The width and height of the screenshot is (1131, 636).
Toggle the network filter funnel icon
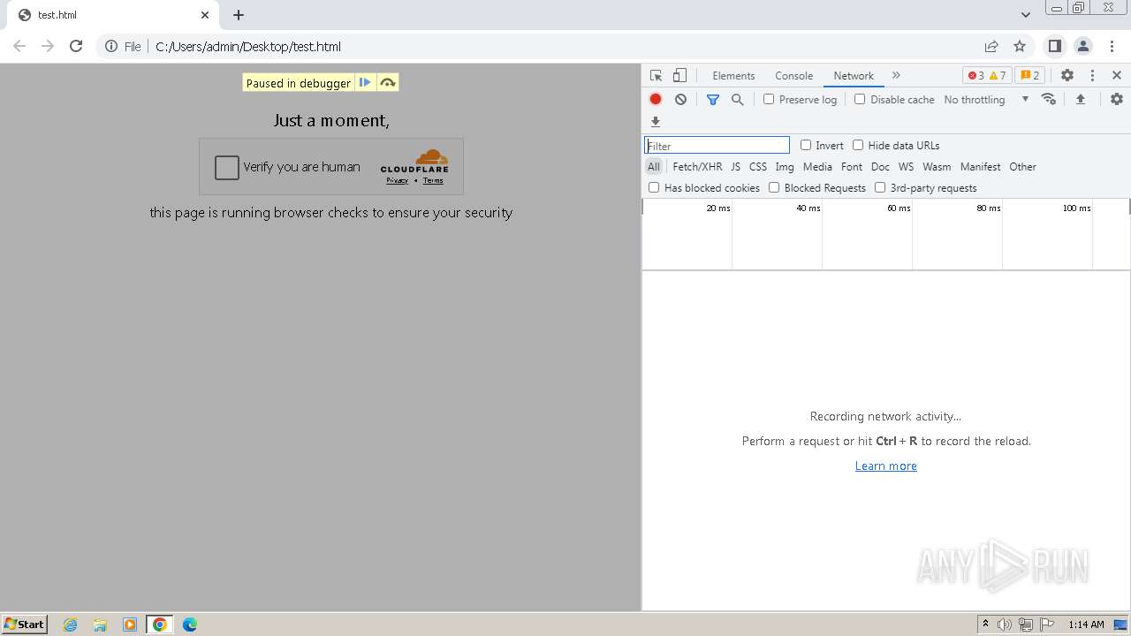coord(713,100)
